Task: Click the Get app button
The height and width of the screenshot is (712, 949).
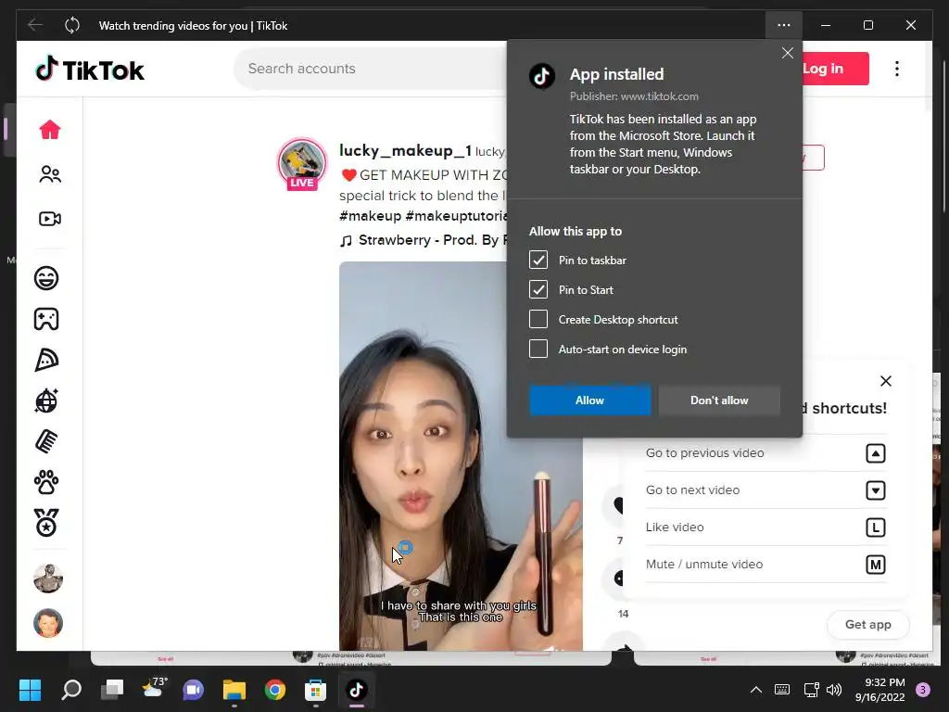Action: [x=867, y=624]
